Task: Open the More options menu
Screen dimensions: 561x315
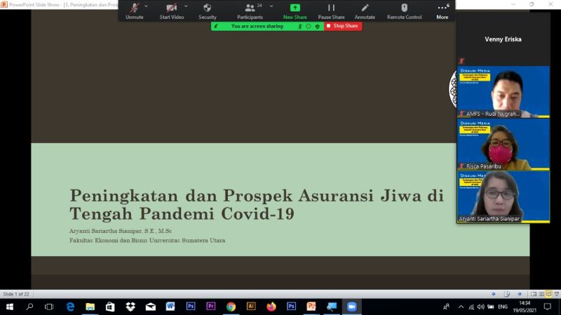Action: [442, 11]
